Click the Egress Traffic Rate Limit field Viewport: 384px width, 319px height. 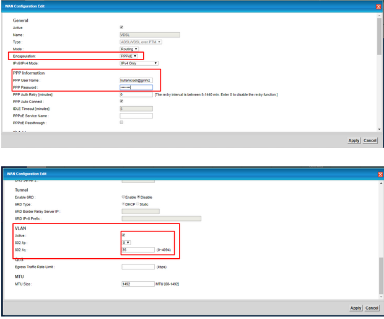[138, 267]
